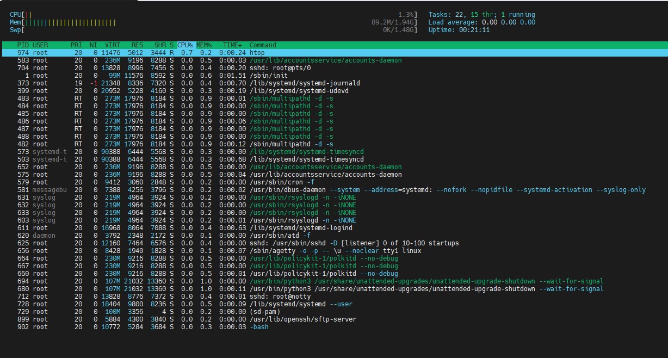Screen dimensions: 668x358
Task: Sort by VIRT memory column header
Action: (113, 45)
